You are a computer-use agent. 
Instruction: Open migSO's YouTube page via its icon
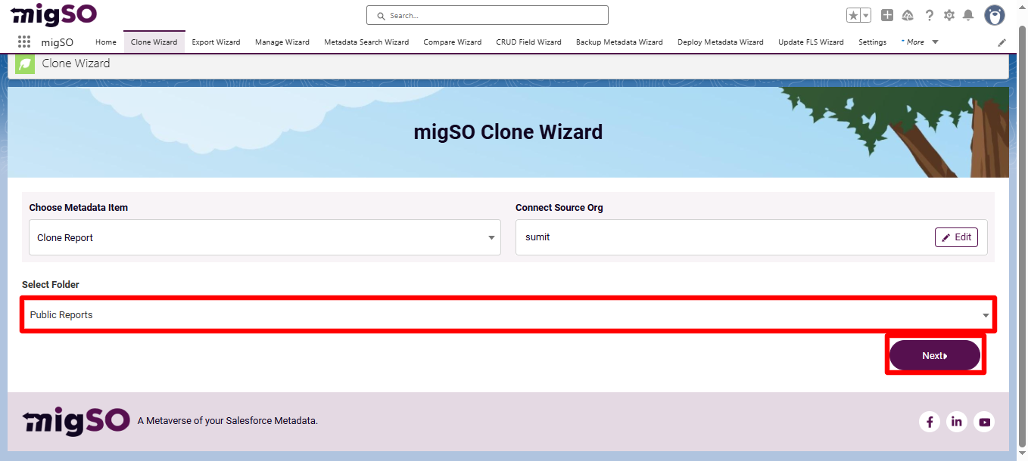pos(984,422)
